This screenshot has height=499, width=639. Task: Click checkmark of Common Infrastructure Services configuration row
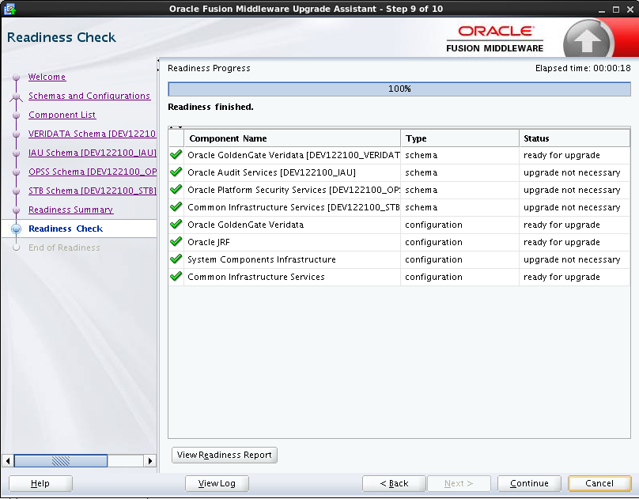pos(176,276)
